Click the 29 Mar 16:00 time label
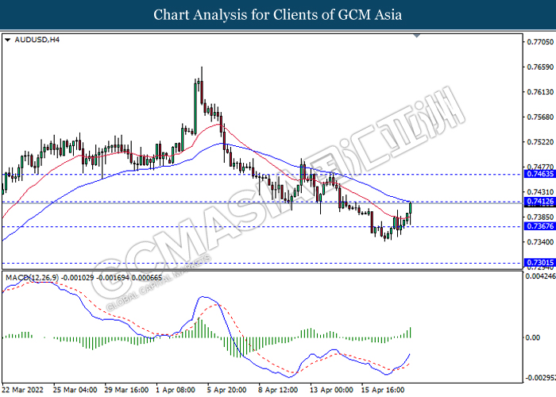556x397 pixels. coord(126,390)
